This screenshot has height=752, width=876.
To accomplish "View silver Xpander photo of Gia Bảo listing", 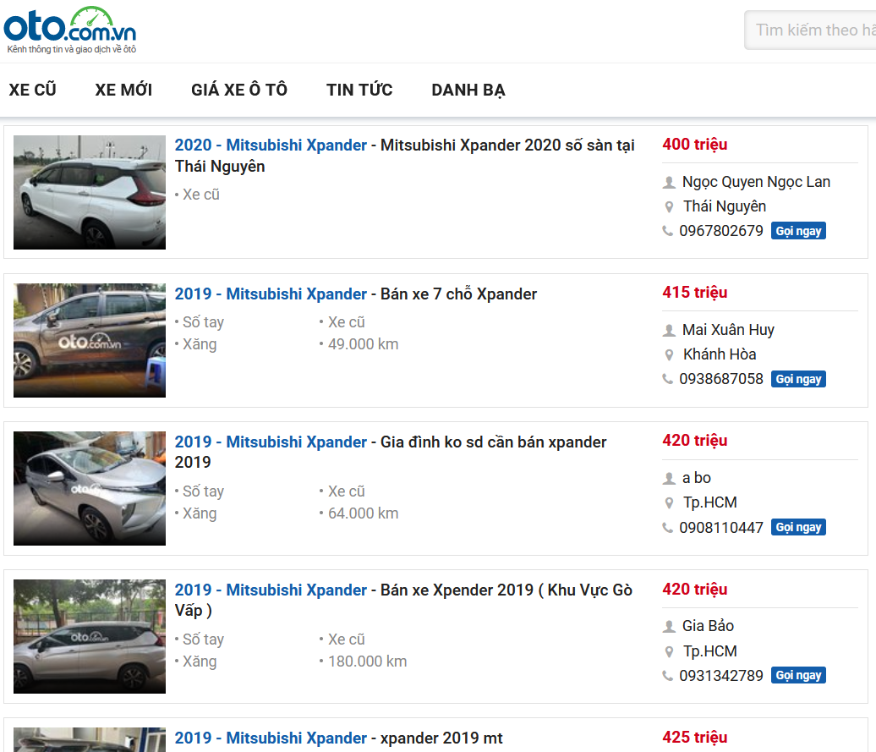I will [x=90, y=636].
